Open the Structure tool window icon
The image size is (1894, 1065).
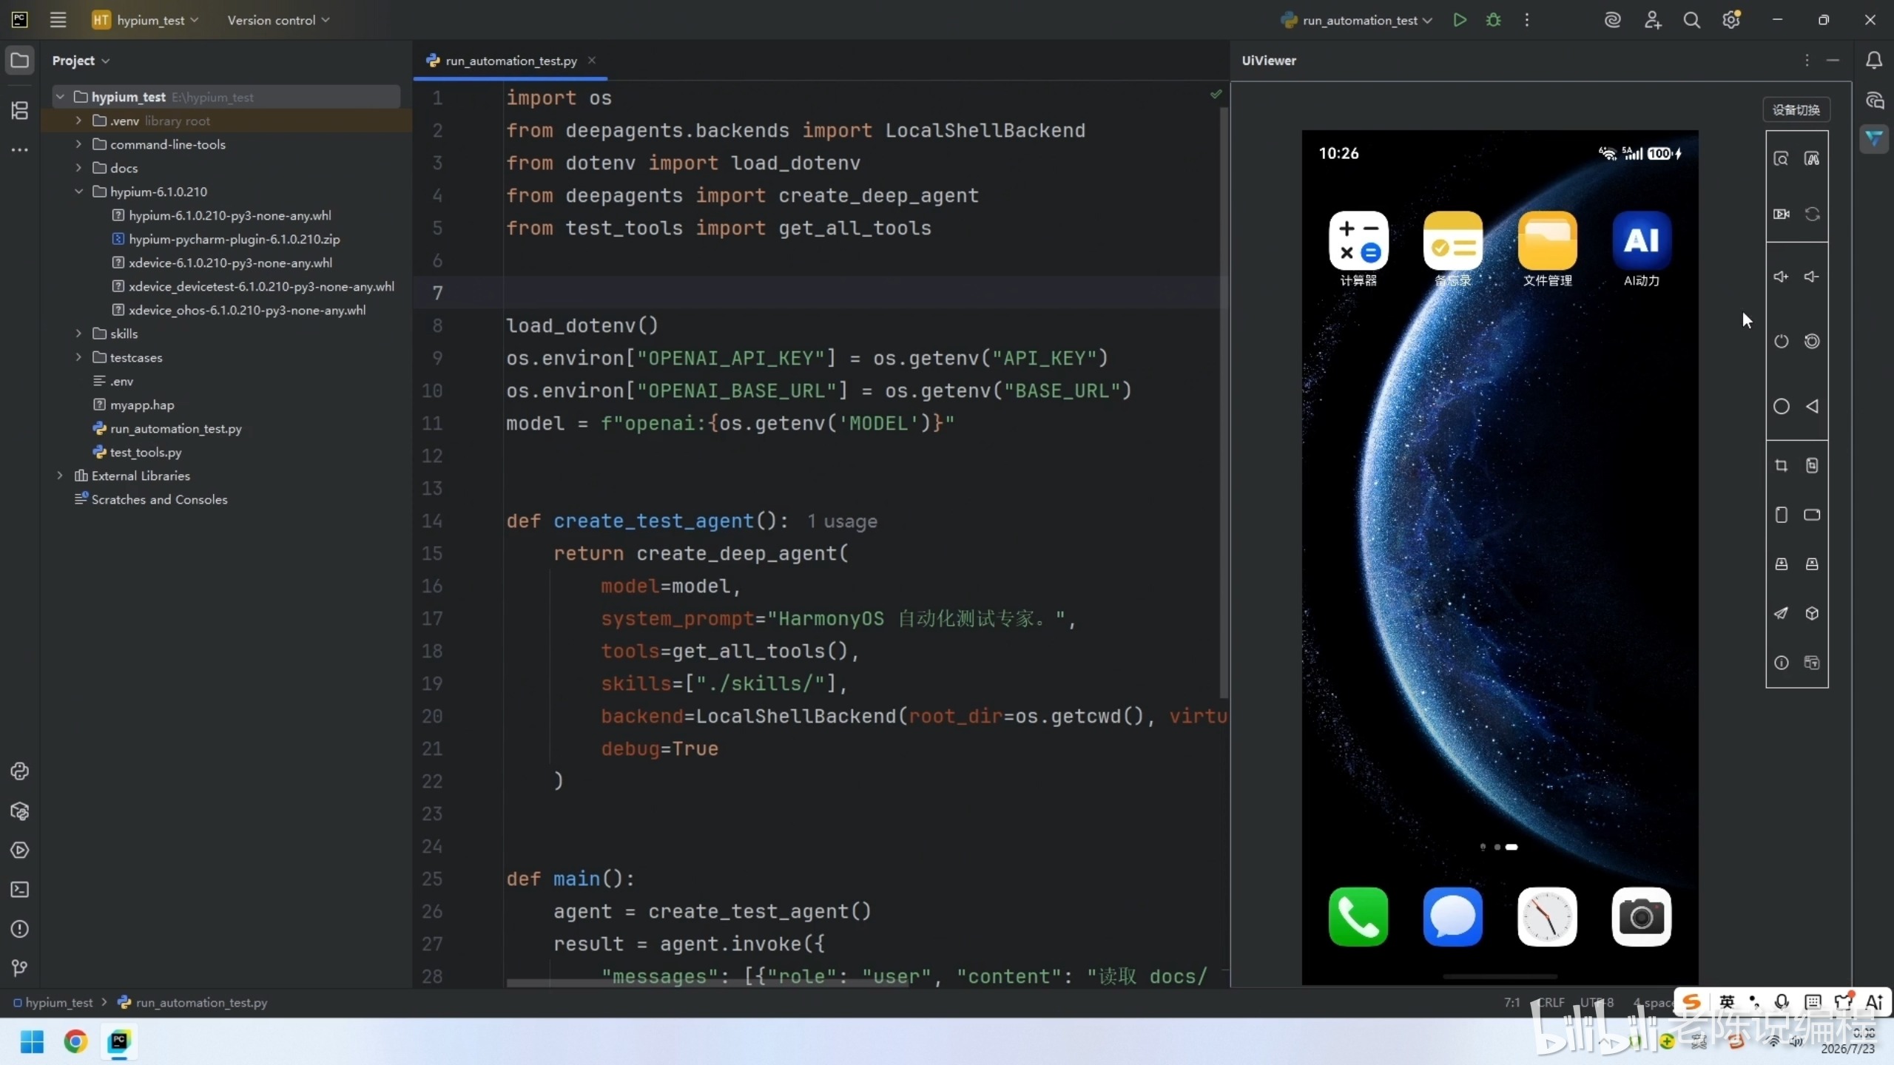(20, 110)
